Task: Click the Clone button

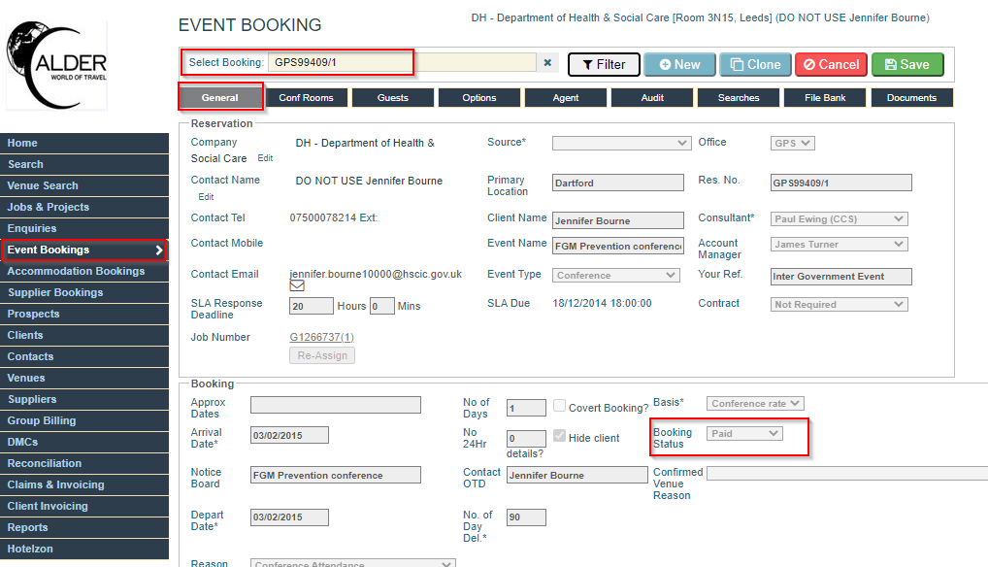Action: [x=755, y=64]
